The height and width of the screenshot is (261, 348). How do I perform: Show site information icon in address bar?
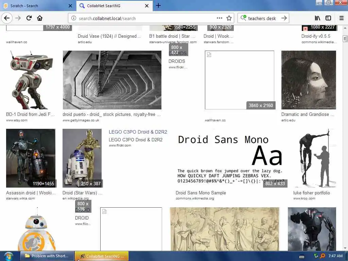click(x=74, y=18)
